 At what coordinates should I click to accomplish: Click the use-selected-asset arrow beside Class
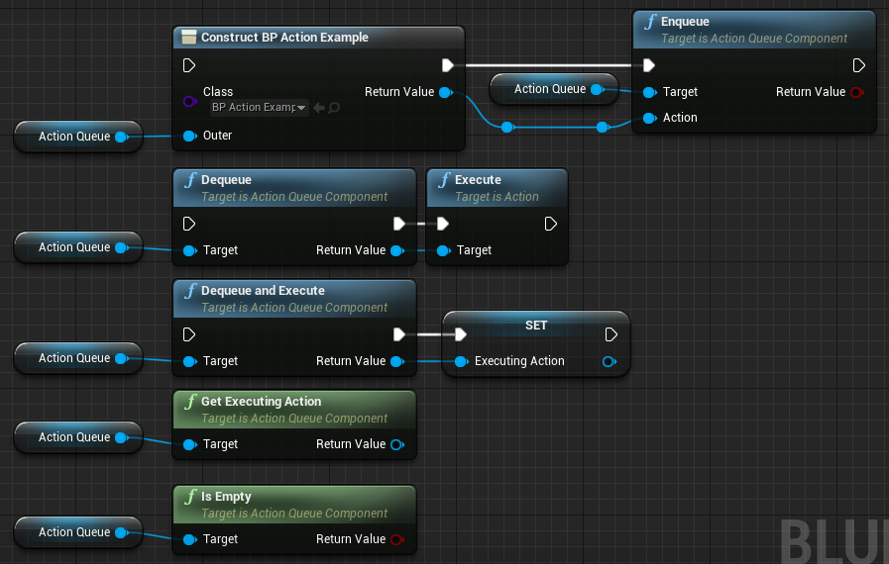point(319,108)
